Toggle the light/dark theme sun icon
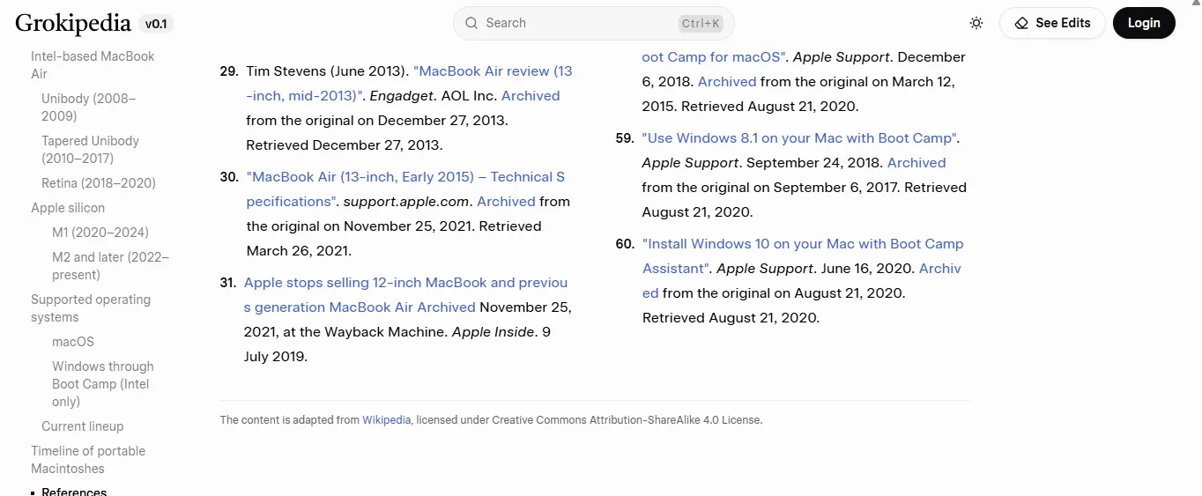Screen dimensions: 1202x496 pyautogui.click(x=976, y=23)
